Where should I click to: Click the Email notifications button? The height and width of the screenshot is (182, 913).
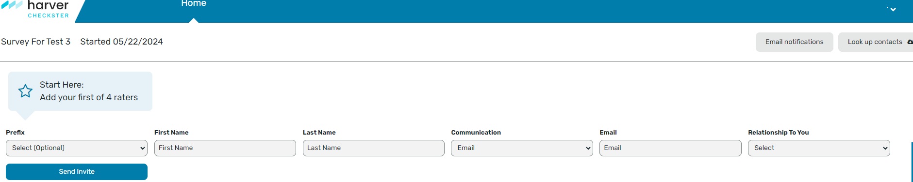(x=795, y=42)
